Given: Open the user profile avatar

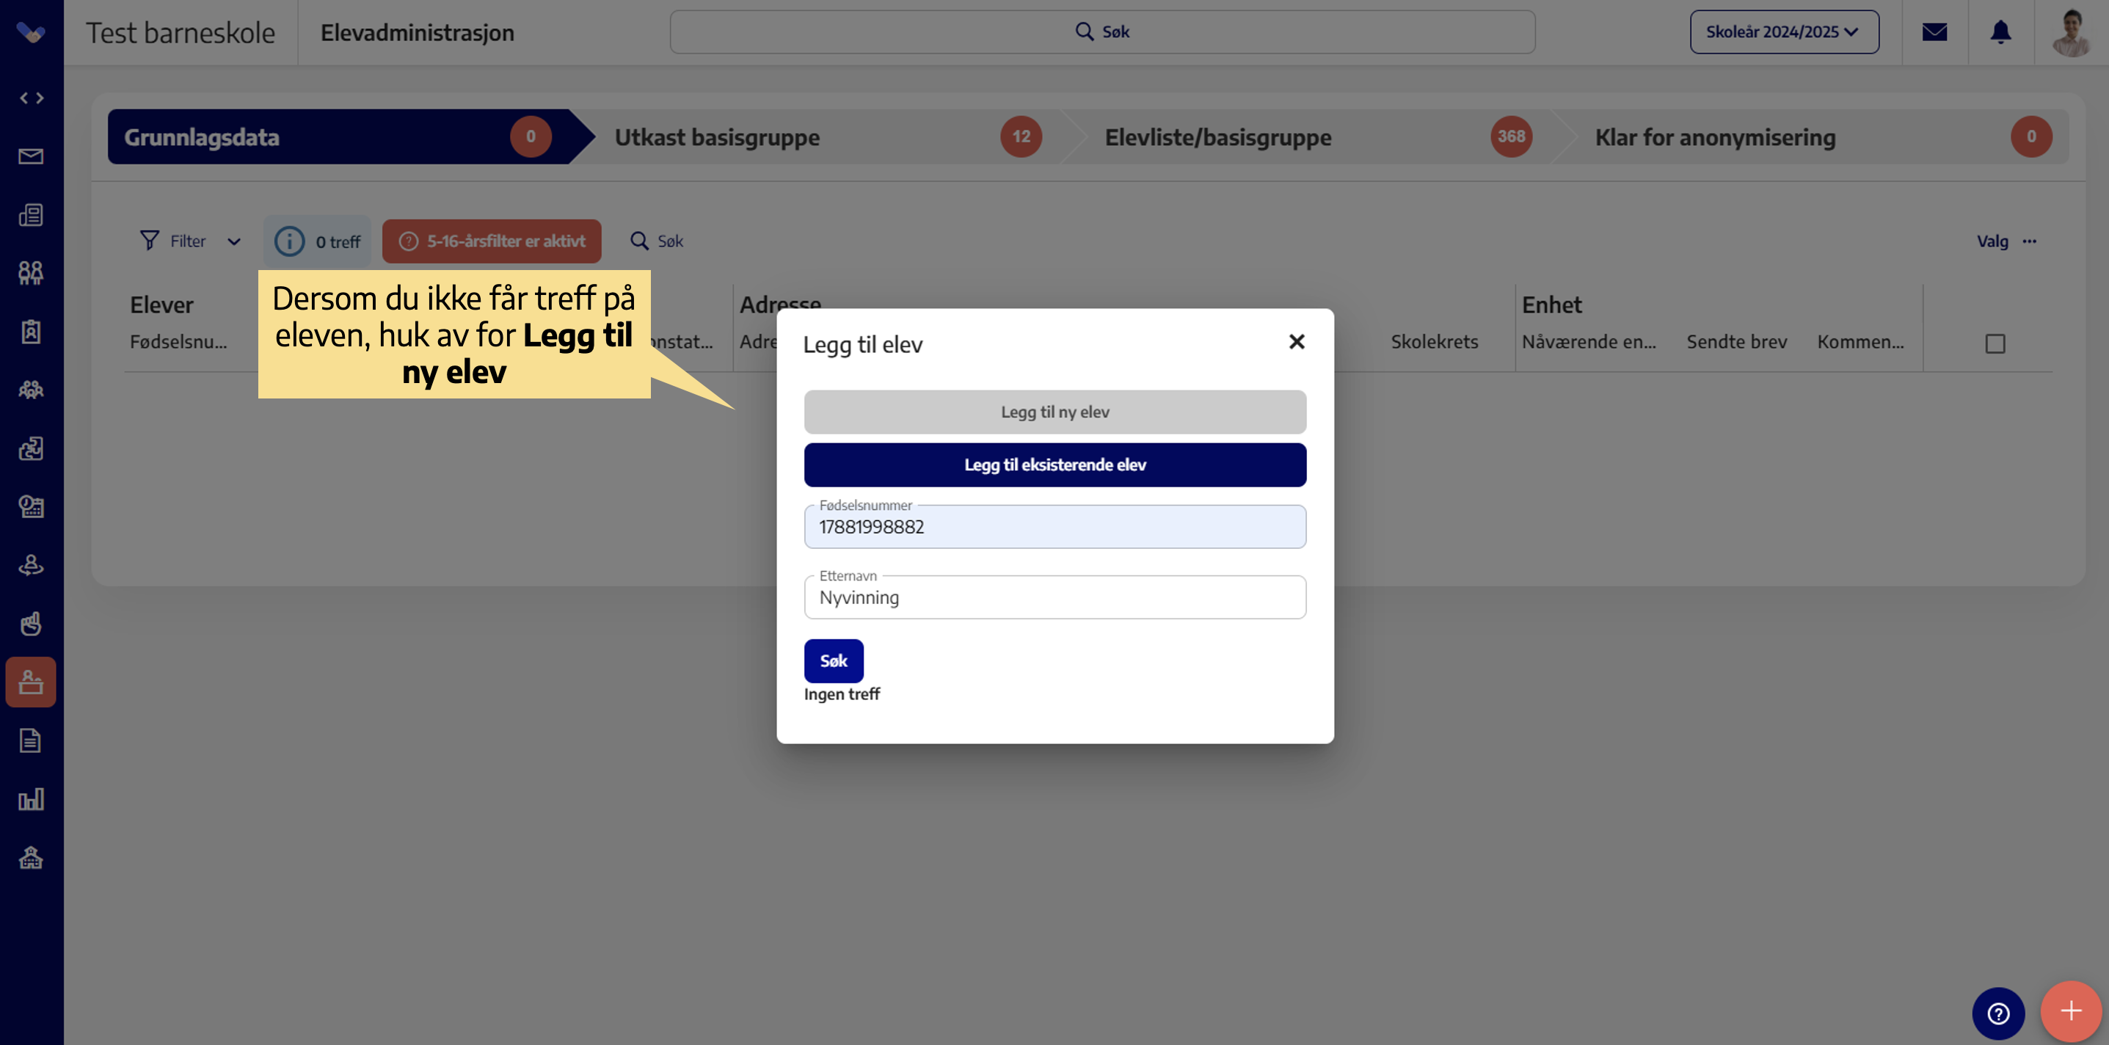Looking at the screenshot, I should click(2072, 32).
